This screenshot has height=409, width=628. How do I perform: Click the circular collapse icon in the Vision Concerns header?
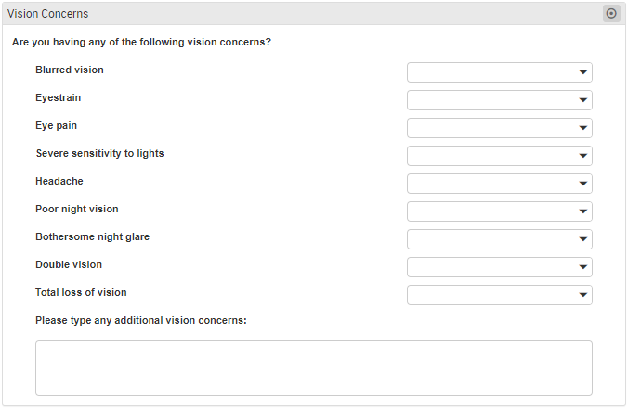point(611,14)
